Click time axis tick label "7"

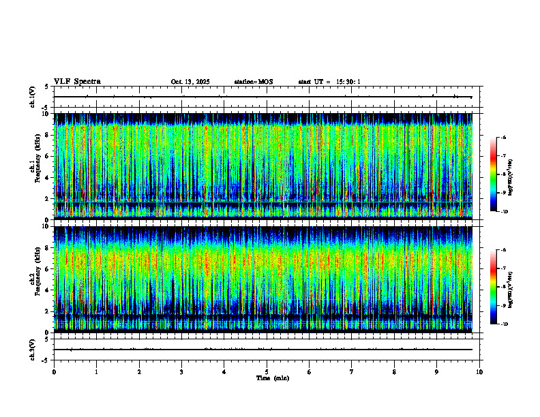coord(352,372)
